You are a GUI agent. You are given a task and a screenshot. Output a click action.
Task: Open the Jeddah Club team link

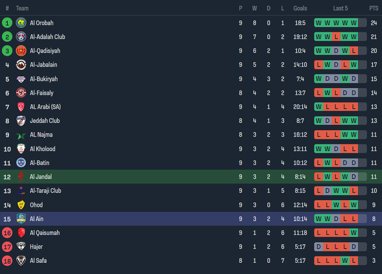click(x=45, y=121)
